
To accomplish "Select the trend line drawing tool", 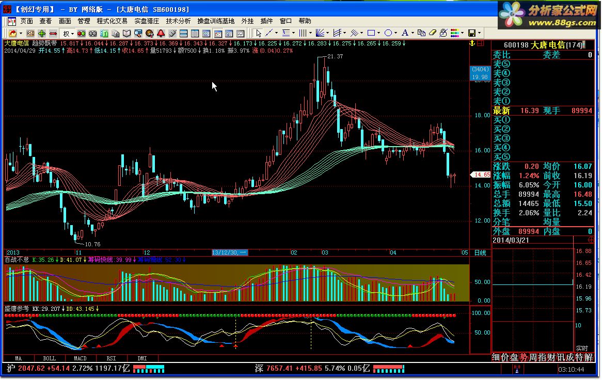I will click(269, 33).
